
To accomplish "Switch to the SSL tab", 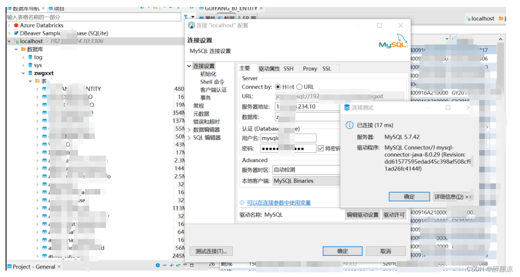I will pyautogui.click(x=327, y=69).
